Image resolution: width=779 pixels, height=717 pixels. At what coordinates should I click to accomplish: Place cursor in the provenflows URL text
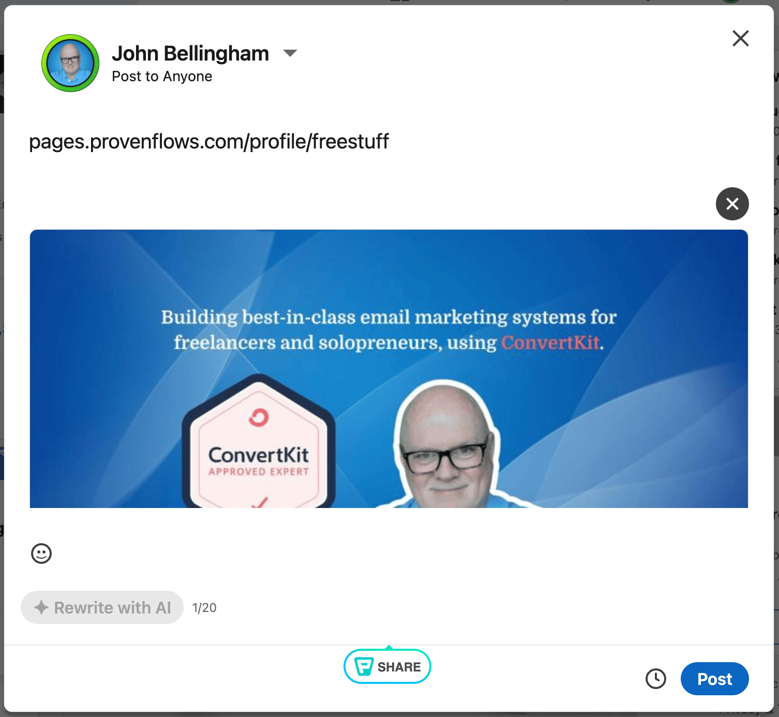point(208,141)
